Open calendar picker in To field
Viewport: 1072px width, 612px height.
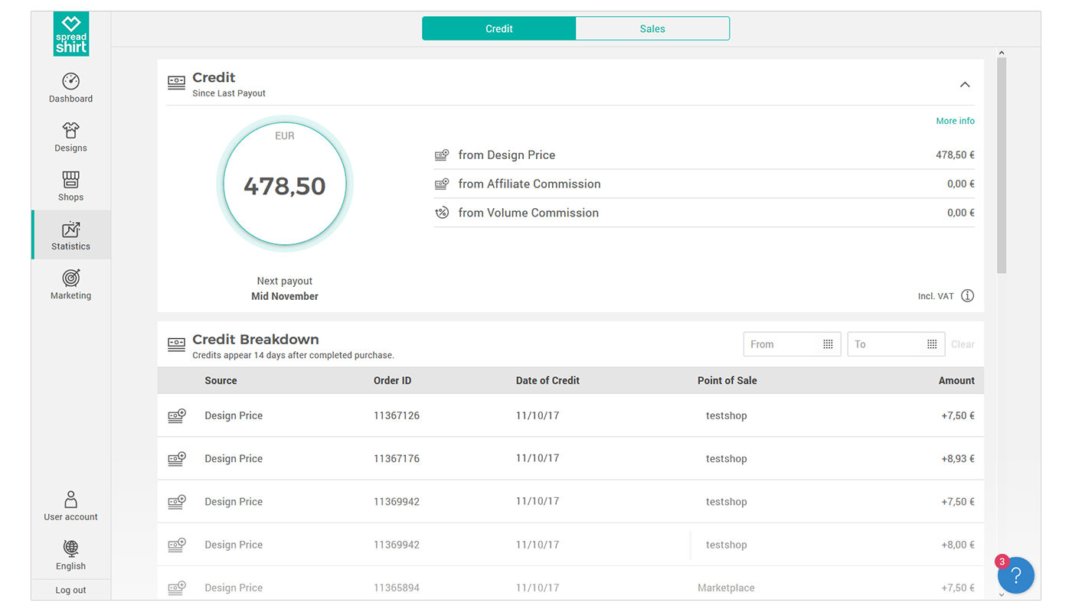pos(932,344)
